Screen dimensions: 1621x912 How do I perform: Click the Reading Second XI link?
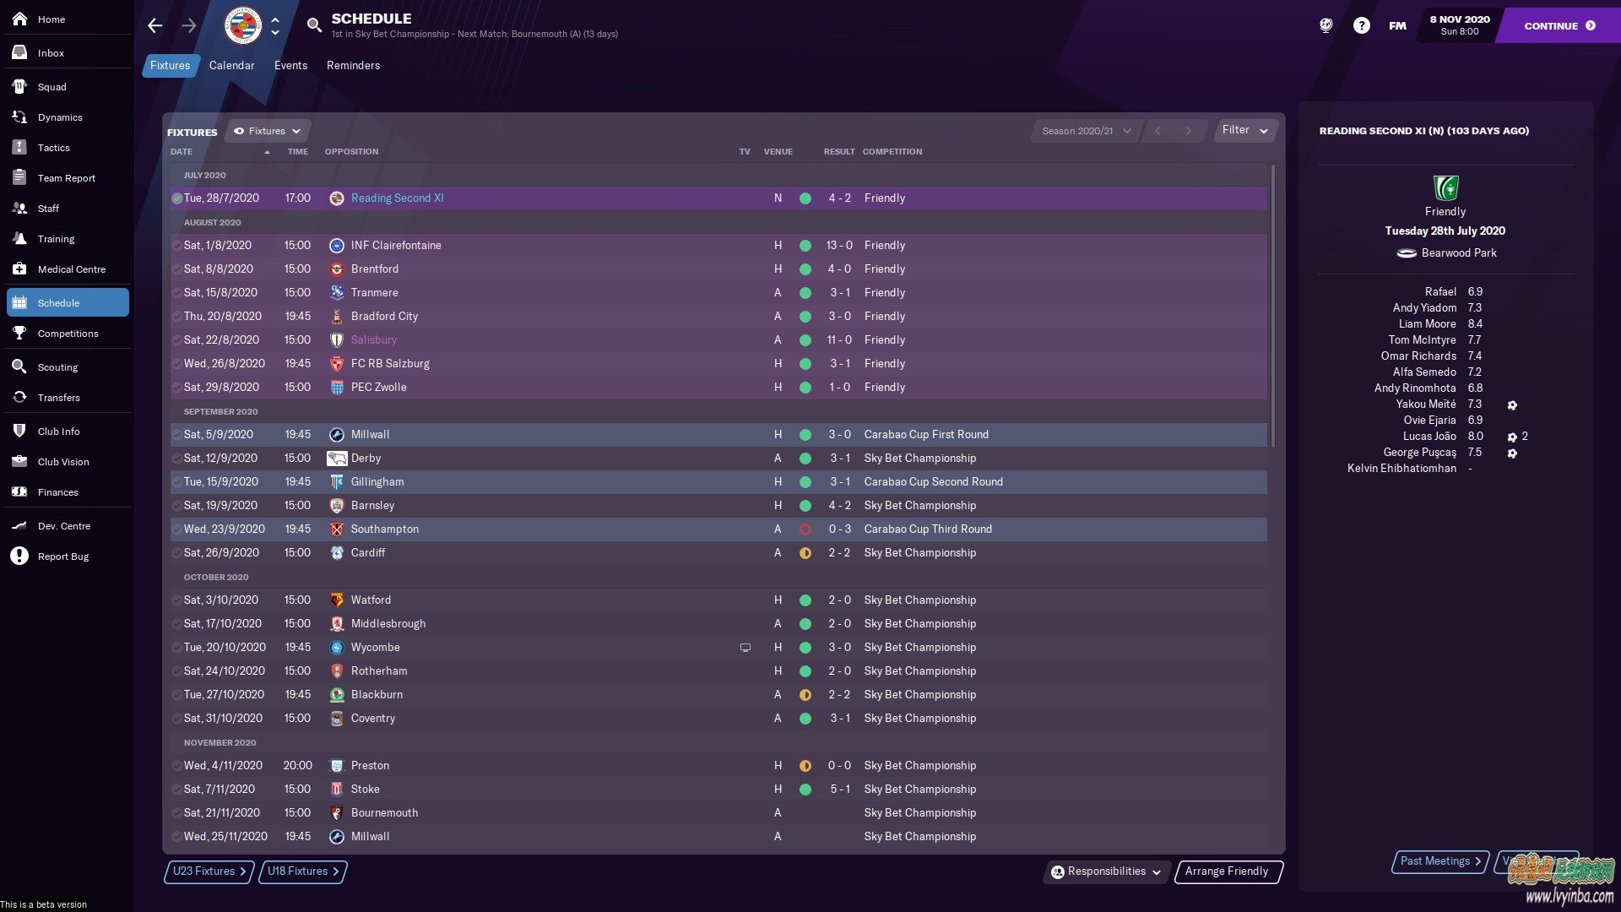(397, 198)
